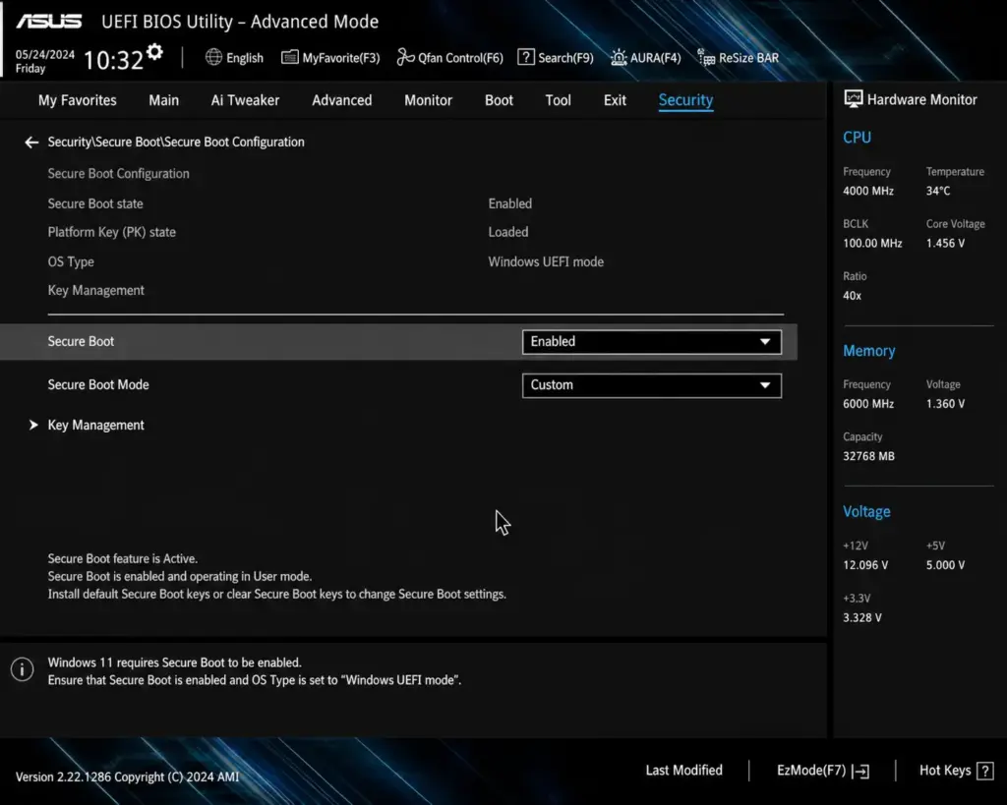Go back using the left arrow icon
This screenshot has width=1007, height=805.
(x=31, y=142)
